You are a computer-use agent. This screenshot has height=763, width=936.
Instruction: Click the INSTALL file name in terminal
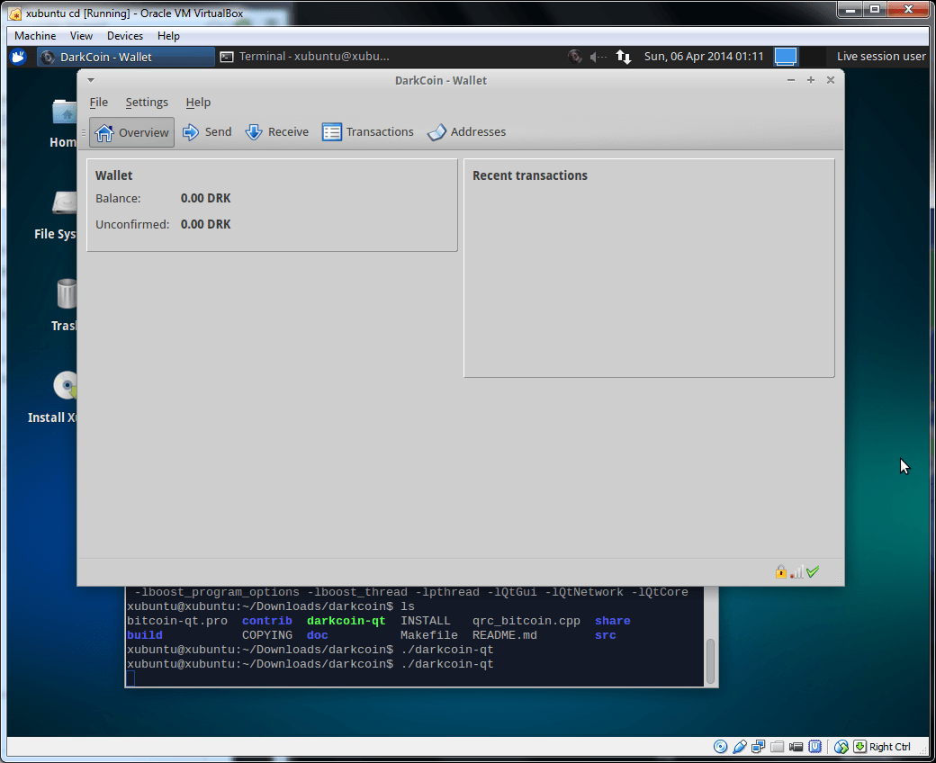(x=426, y=621)
